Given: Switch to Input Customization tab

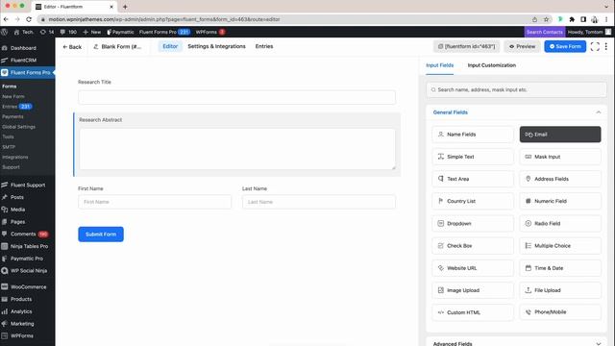Looking at the screenshot, I should 491,65.
